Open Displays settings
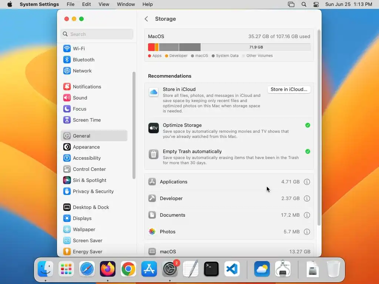This screenshot has width=379, height=284. [x=94, y=219]
